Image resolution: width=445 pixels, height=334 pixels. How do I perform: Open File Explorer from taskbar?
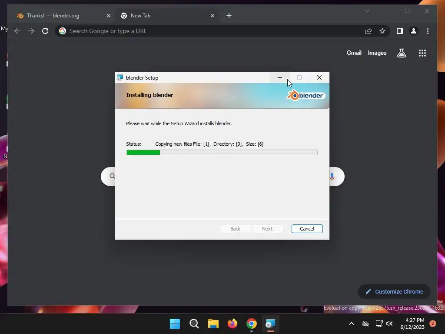pos(213,324)
